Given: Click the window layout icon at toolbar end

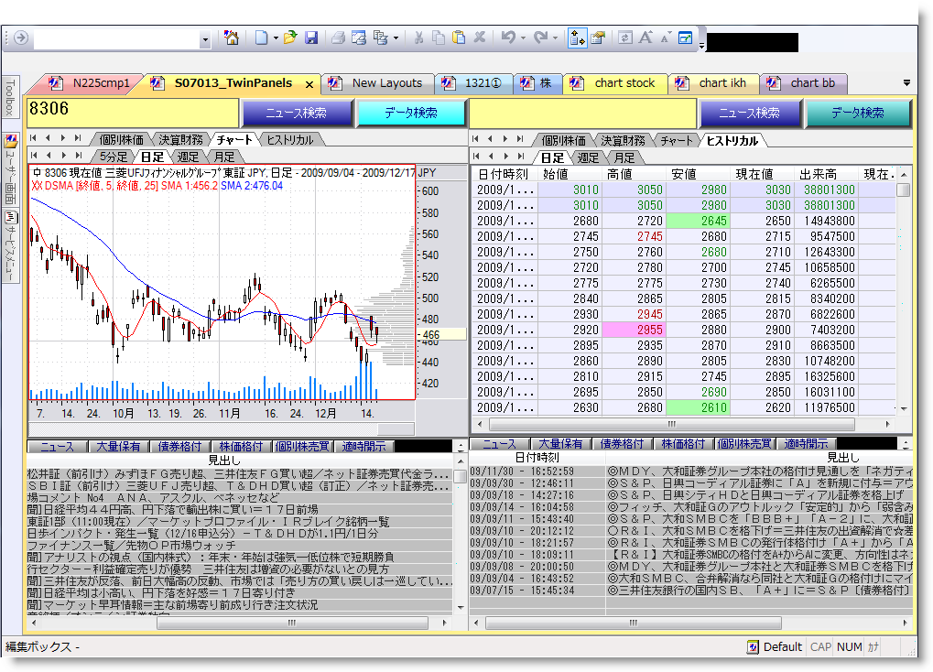Looking at the screenshot, I should click(686, 38).
